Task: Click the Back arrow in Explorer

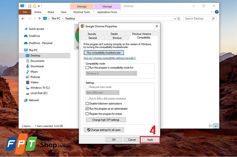Action: pyautogui.click(x=23, y=19)
